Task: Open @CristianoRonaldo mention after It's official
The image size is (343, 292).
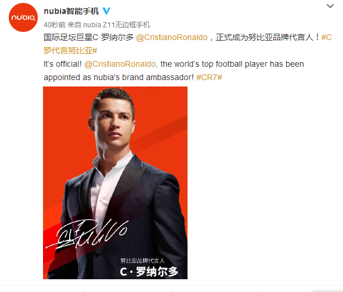Action: pyautogui.click(x=120, y=64)
